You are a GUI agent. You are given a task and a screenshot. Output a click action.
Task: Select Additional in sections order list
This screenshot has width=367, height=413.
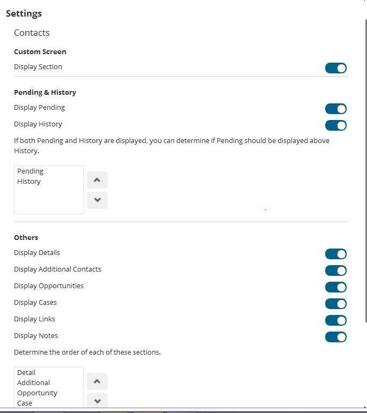(33, 383)
